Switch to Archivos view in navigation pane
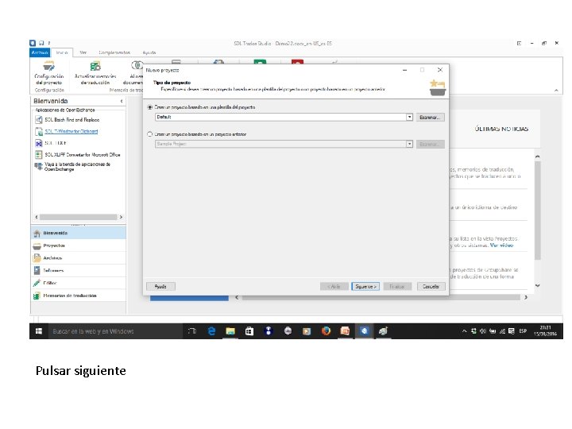The height and width of the screenshot is (429, 572). [x=79, y=258]
